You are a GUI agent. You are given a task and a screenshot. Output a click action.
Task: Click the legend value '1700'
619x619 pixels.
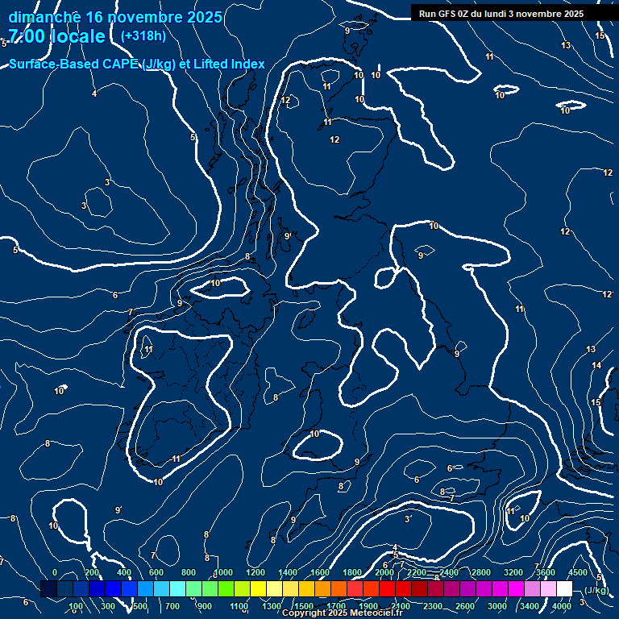(x=336, y=606)
